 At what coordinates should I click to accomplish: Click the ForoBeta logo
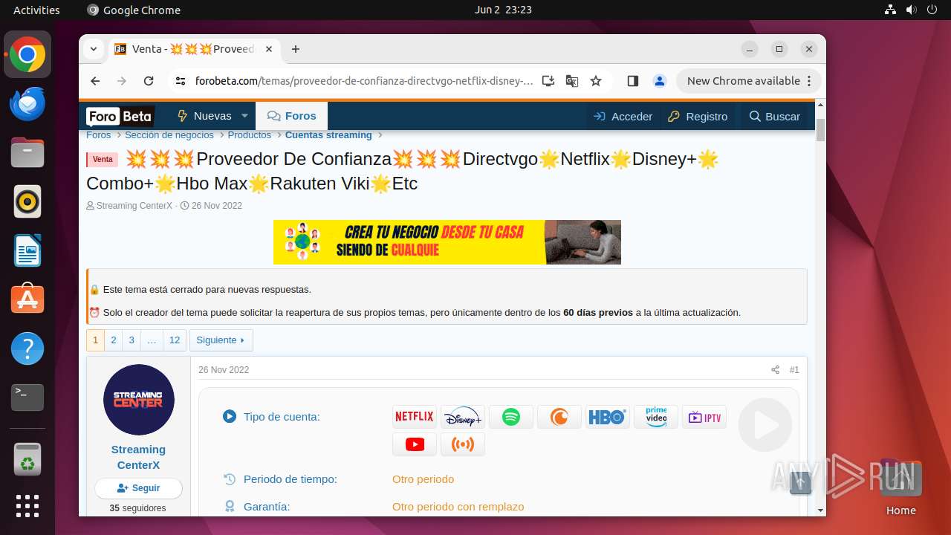(120, 116)
